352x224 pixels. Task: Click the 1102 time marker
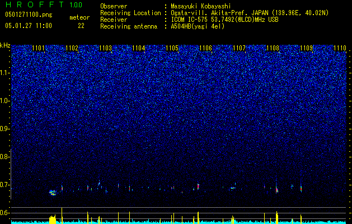point(72,48)
